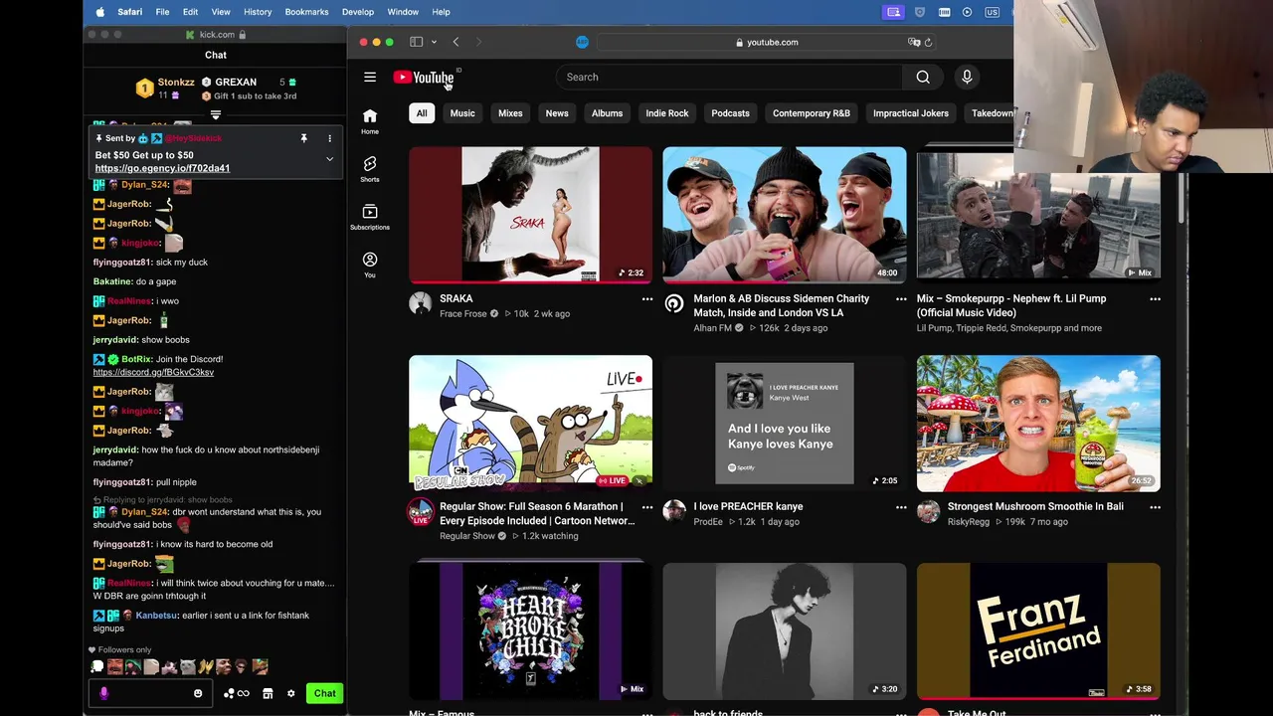Open the File menu in menu bar

[x=162, y=12]
